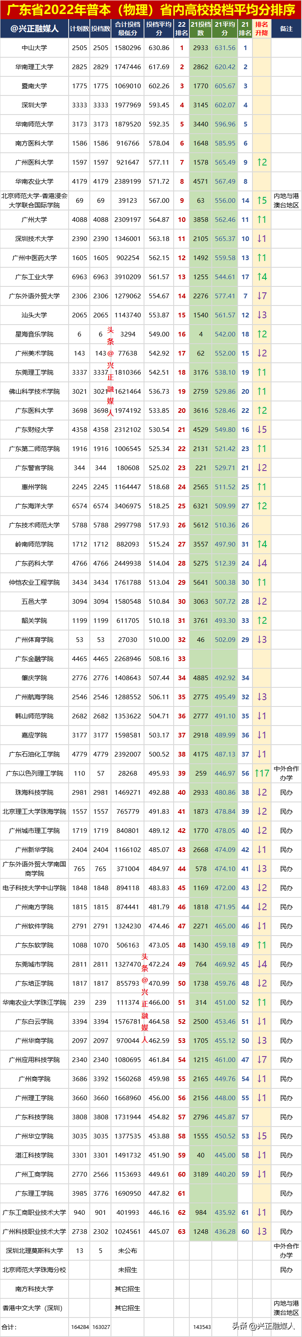The image size is (302, 1337).
Task: Click the row label "东莞理工学院"
Action: coord(34,373)
